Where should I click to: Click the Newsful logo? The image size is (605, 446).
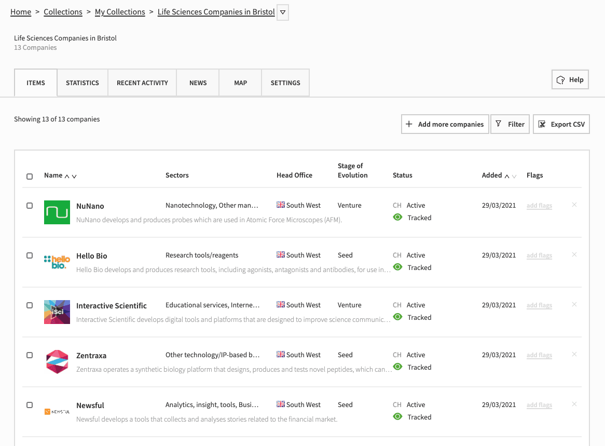(x=57, y=412)
